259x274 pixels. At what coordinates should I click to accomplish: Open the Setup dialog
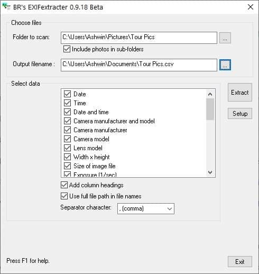coord(240,114)
